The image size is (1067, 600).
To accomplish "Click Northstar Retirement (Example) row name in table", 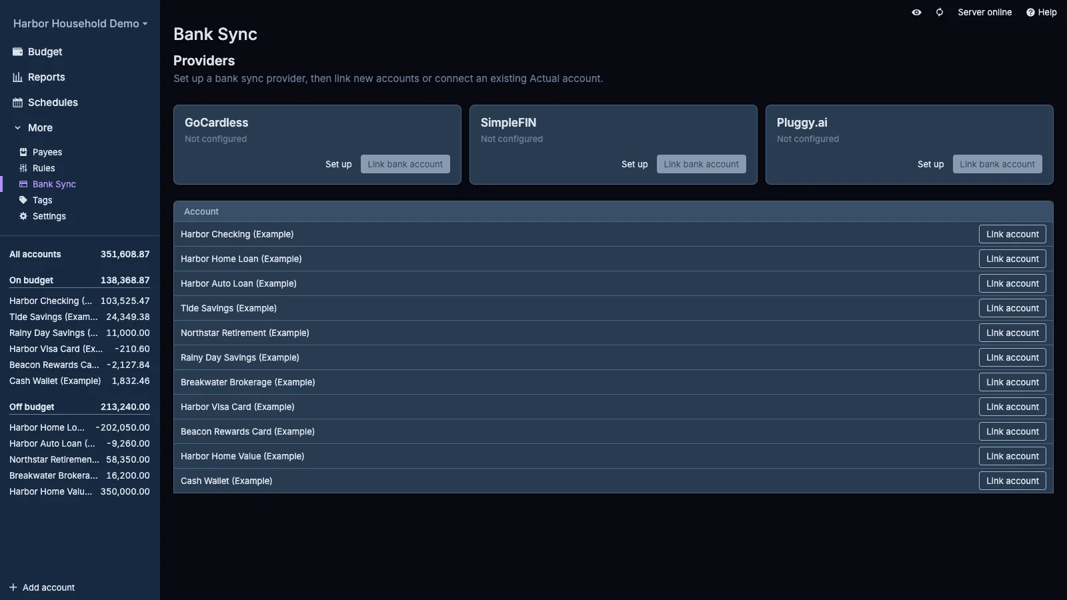I will [x=245, y=333].
